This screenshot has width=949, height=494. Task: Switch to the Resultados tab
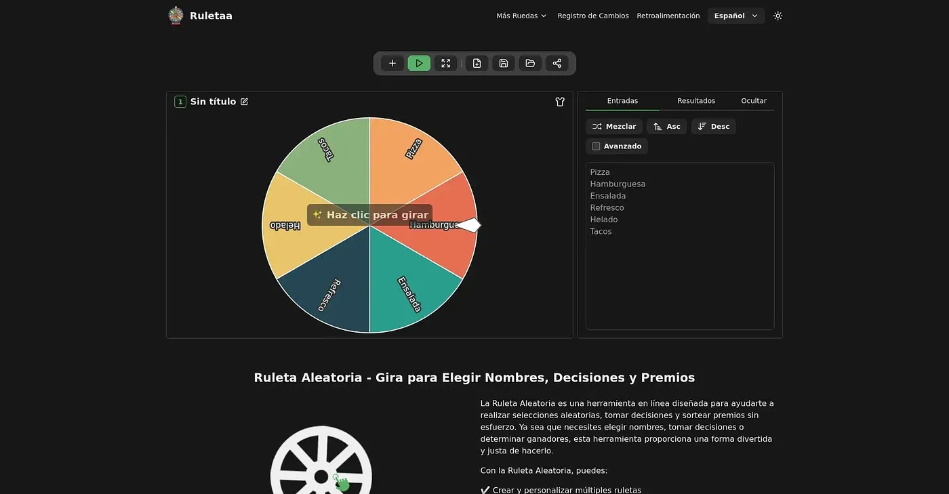click(x=696, y=101)
